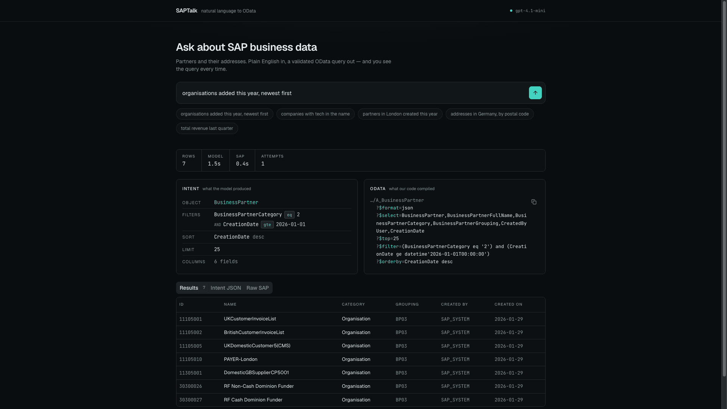
Task: Click the gpt-4.1-mini model indicator
Action: pyautogui.click(x=527, y=11)
